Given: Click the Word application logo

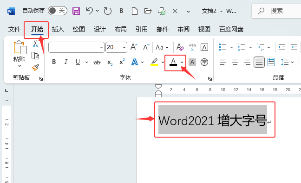Looking at the screenshot, I should [11, 11].
